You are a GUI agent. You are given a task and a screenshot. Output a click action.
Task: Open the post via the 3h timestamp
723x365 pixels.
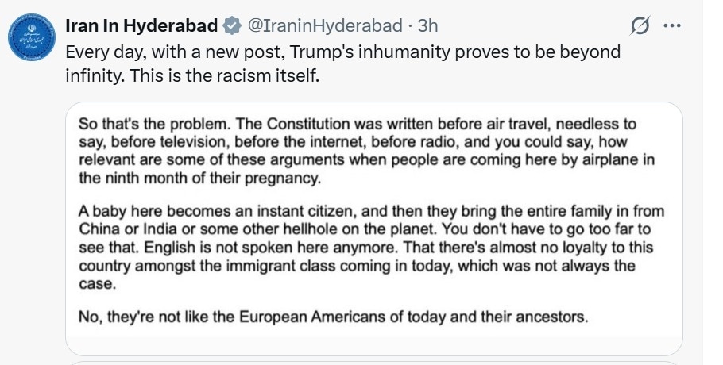pyautogui.click(x=428, y=26)
